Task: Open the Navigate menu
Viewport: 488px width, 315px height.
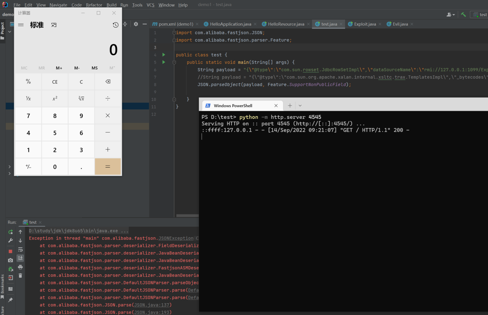Action: tap(58, 5)
